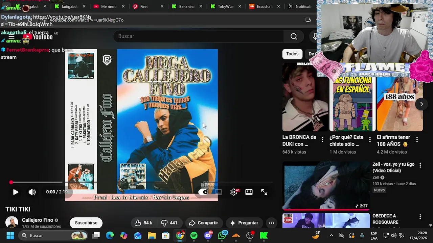Image resolution: width=433 pixels, height=243 pixels.
Task: Open Spotify from the taskbar
Action: click(x=194, y=235)
